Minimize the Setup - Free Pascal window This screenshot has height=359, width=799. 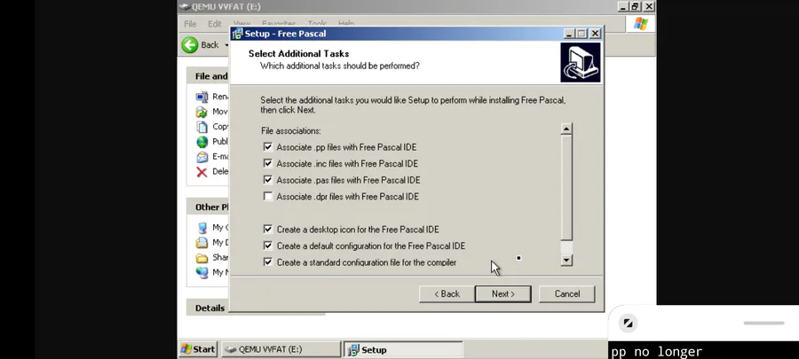point(570,34)
